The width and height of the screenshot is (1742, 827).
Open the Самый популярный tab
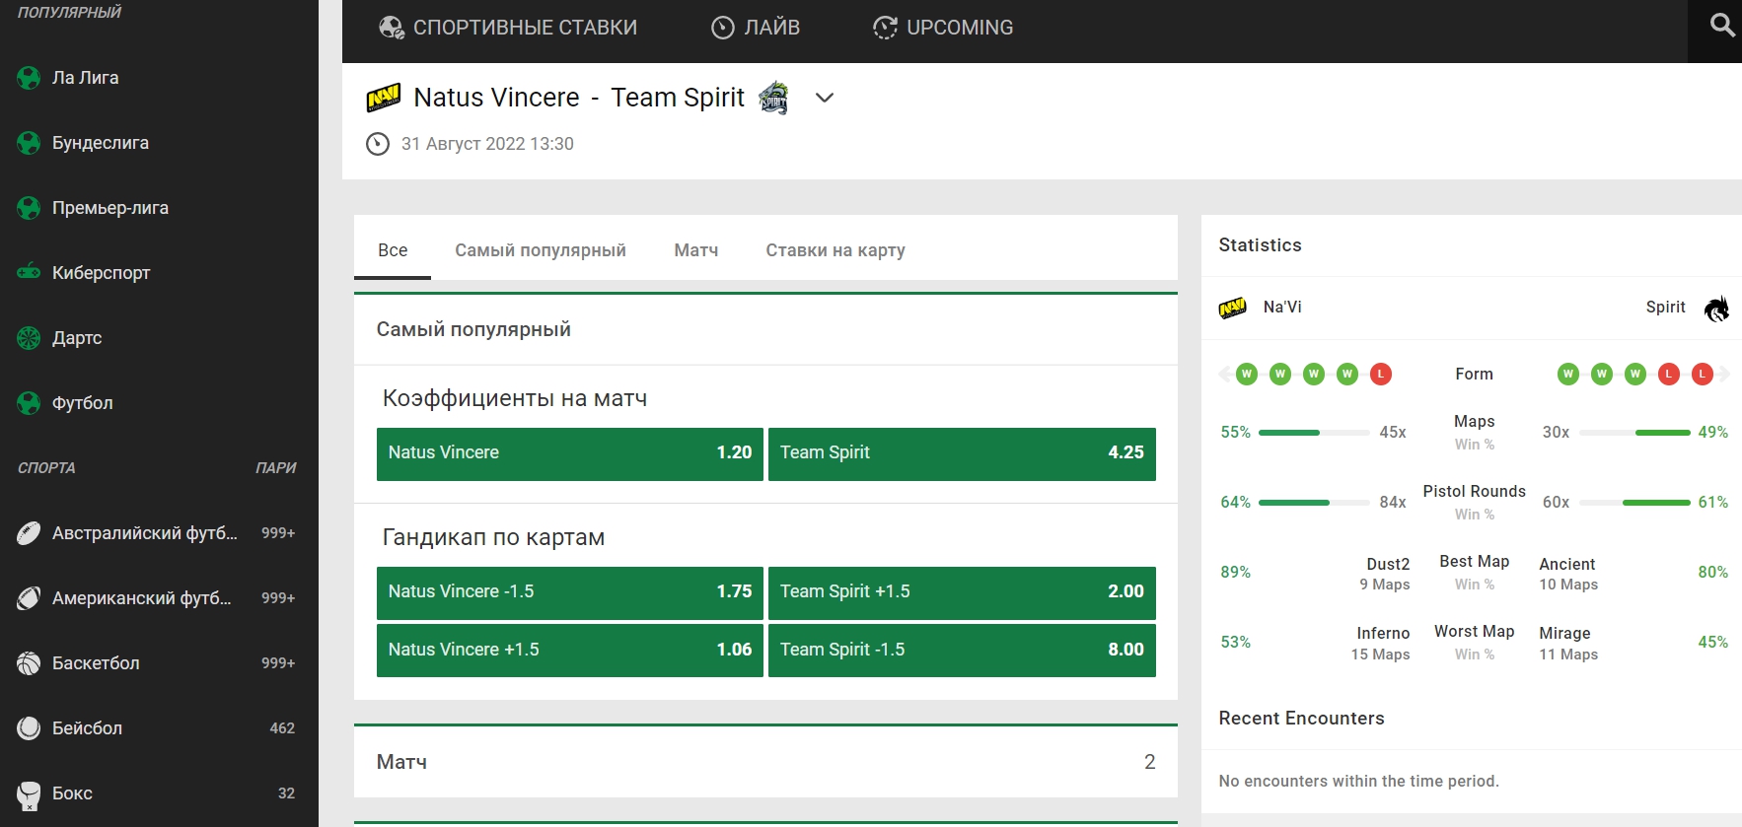point(540,250)
